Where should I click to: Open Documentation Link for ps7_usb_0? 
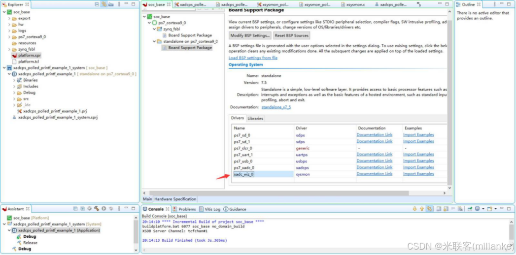coord(375,161)
